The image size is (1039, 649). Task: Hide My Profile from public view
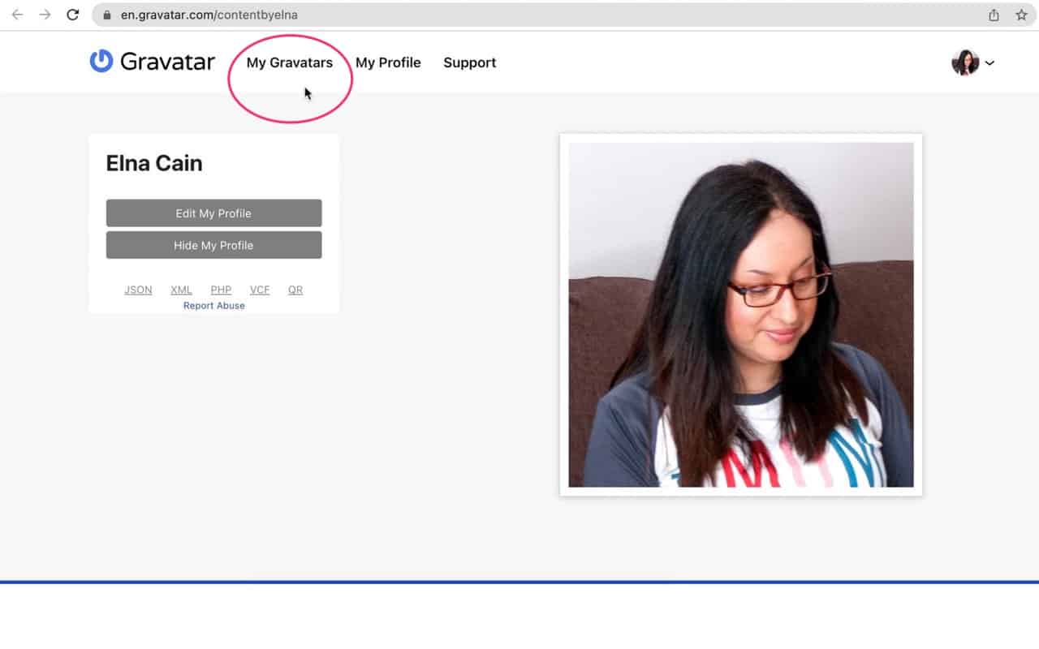click(x=213, y=245)
